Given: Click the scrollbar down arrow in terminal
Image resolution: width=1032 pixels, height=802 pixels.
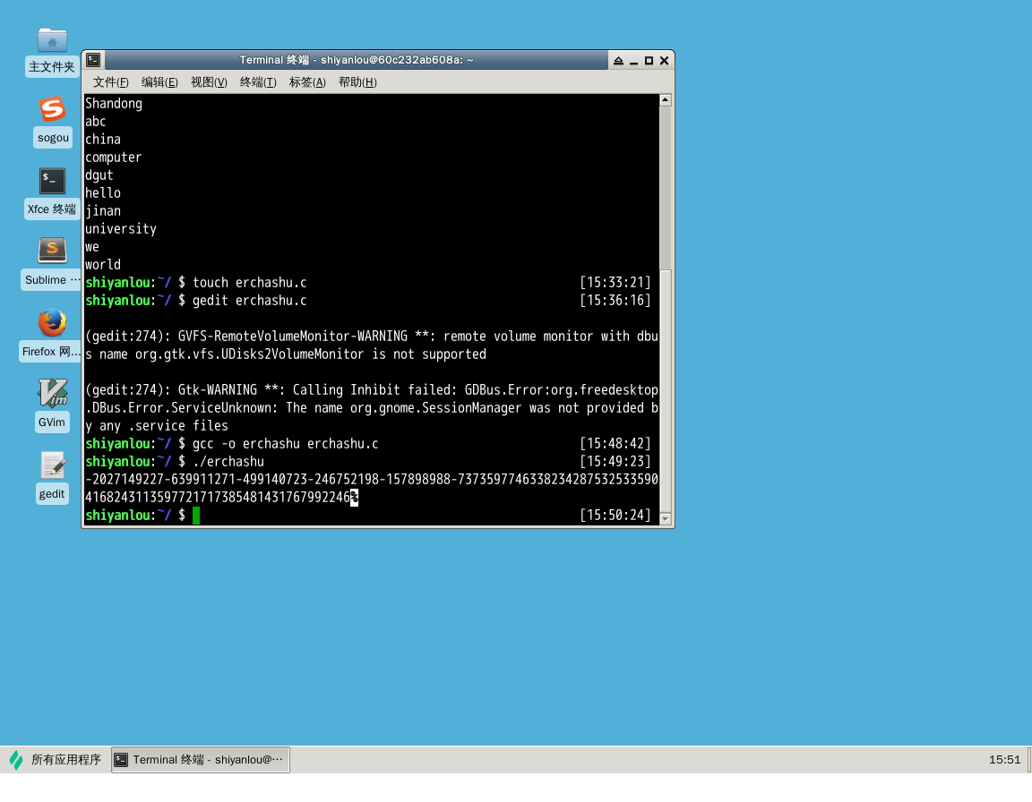Looking at the screenshot, I should click(x=665, y=518).
